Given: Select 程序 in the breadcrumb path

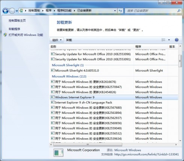Looking at the screenshot, I should (x=48, y=10).
